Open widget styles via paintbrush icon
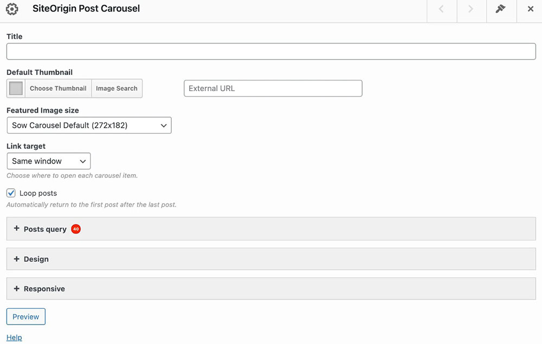Image resolution: width=542 pixels, height=344 pixels. click(500, 9)
